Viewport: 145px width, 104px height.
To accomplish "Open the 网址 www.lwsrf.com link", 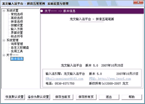I will point(110,79).
